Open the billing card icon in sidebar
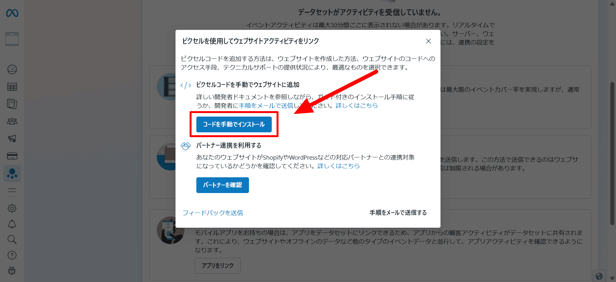 12,156
